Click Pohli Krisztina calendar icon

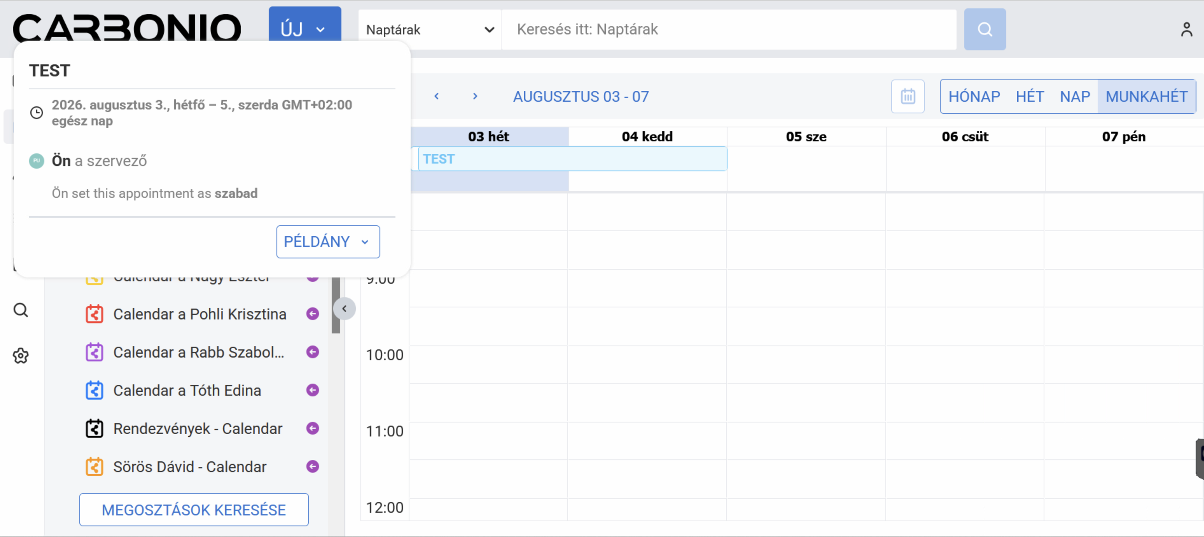(x=94, y=314)
